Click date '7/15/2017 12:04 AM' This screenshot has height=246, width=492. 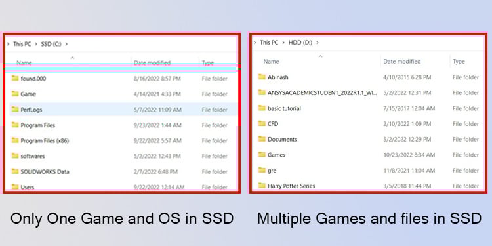tap(409, 108)
